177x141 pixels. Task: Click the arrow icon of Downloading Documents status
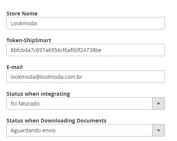pos(159,130)
